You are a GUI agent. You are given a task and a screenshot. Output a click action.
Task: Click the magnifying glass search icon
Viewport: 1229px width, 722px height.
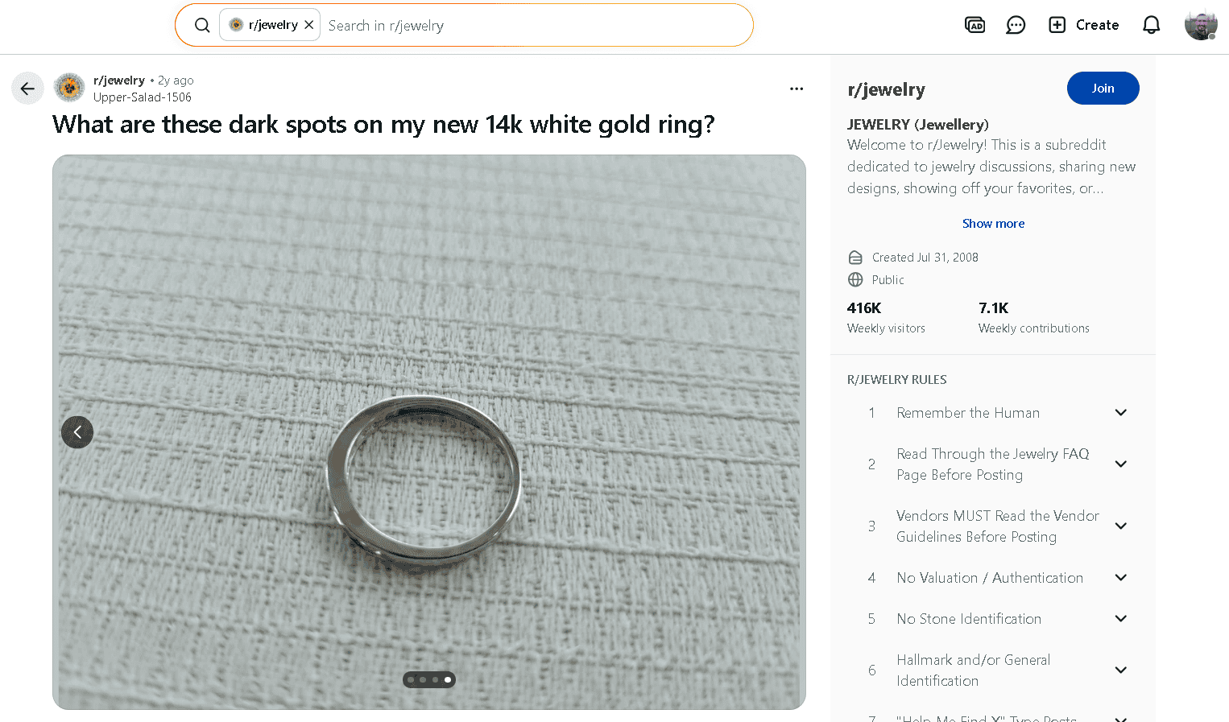202,25
